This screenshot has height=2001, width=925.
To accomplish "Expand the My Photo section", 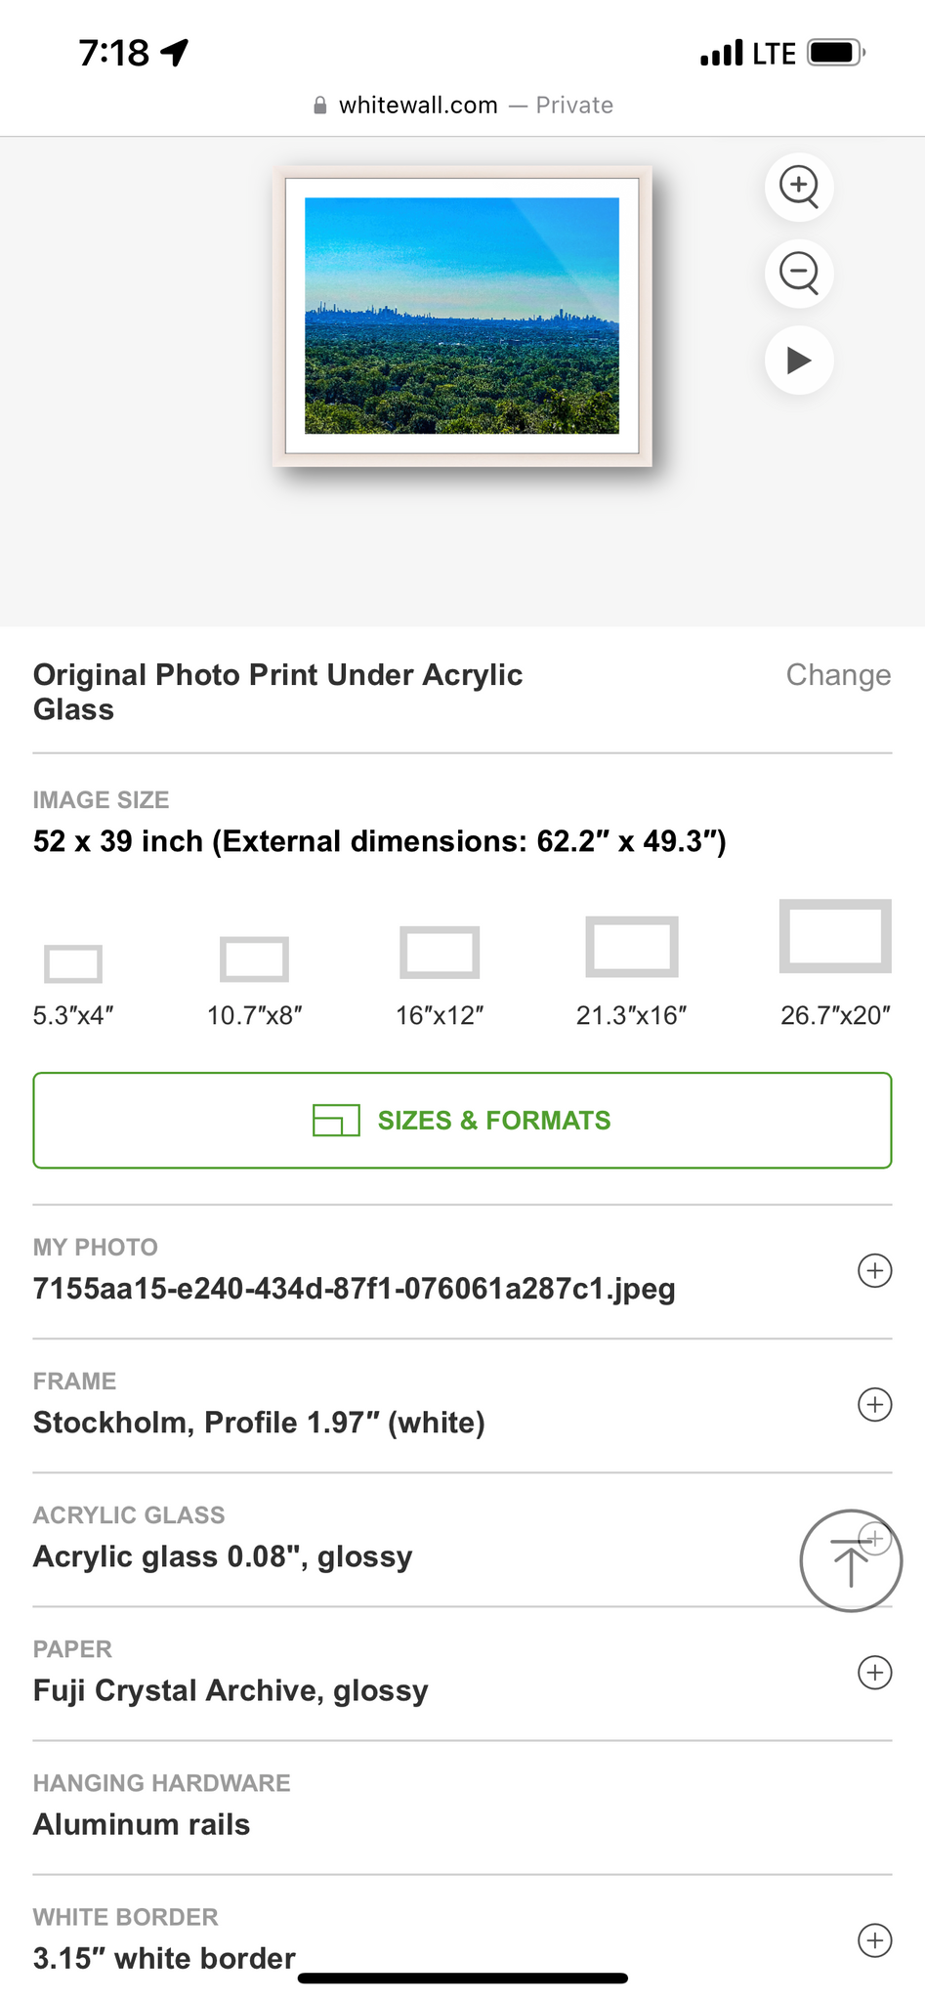I will (874, 1271).
